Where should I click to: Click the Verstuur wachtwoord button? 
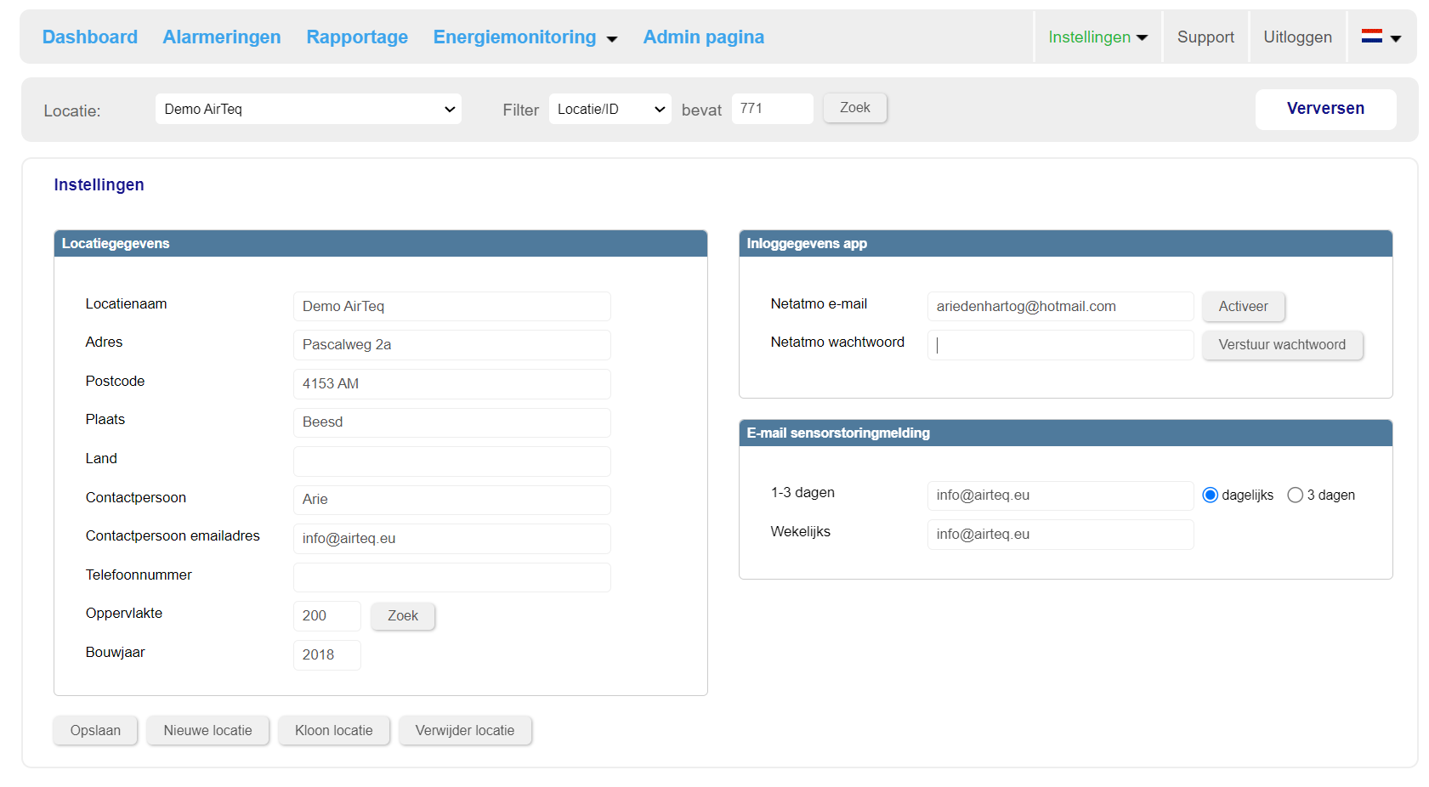tap(1281, 345)
